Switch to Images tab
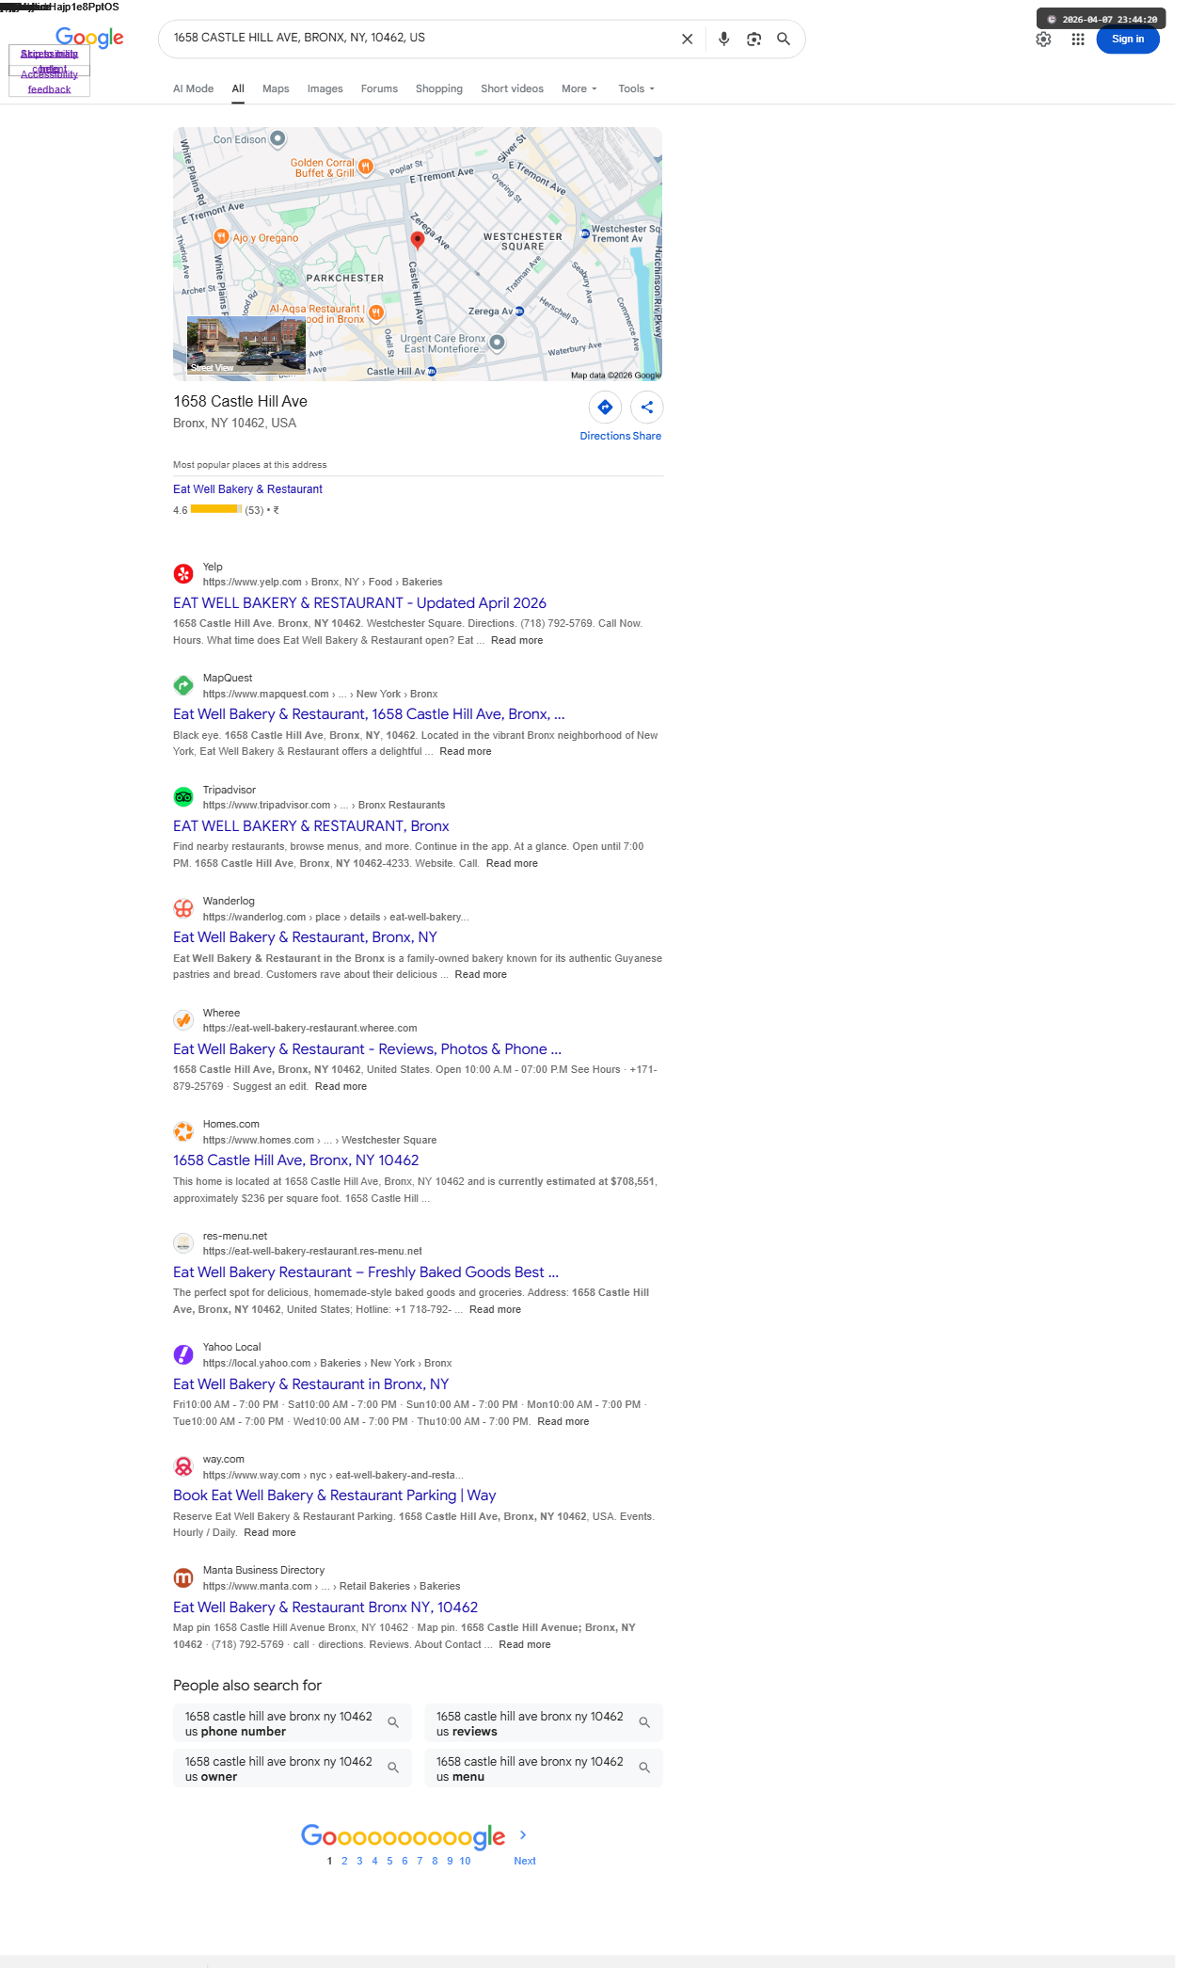Image resolution: width=1189 pixels, height=1968 pixels. coord(325,88)
